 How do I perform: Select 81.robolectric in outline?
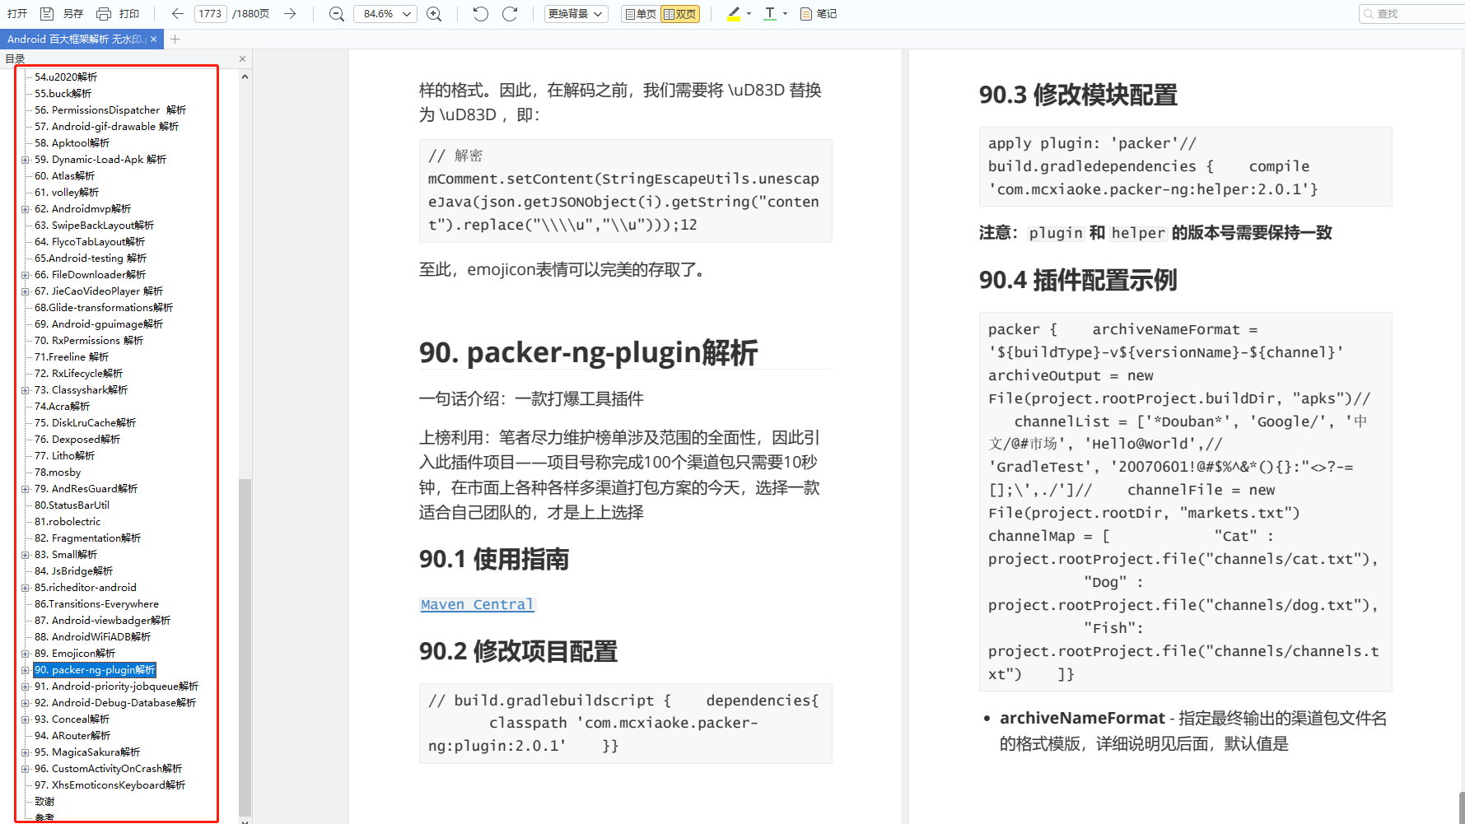coord(68,522)
